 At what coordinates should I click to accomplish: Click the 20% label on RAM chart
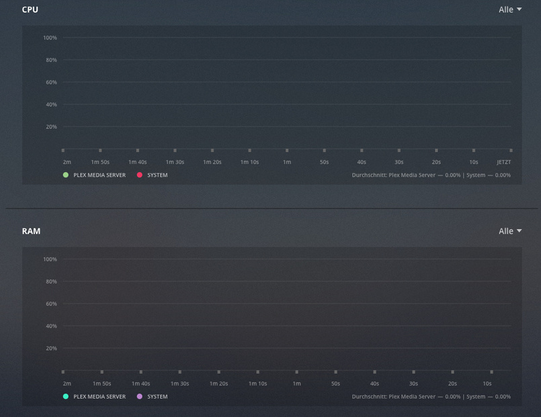point(51,349)
